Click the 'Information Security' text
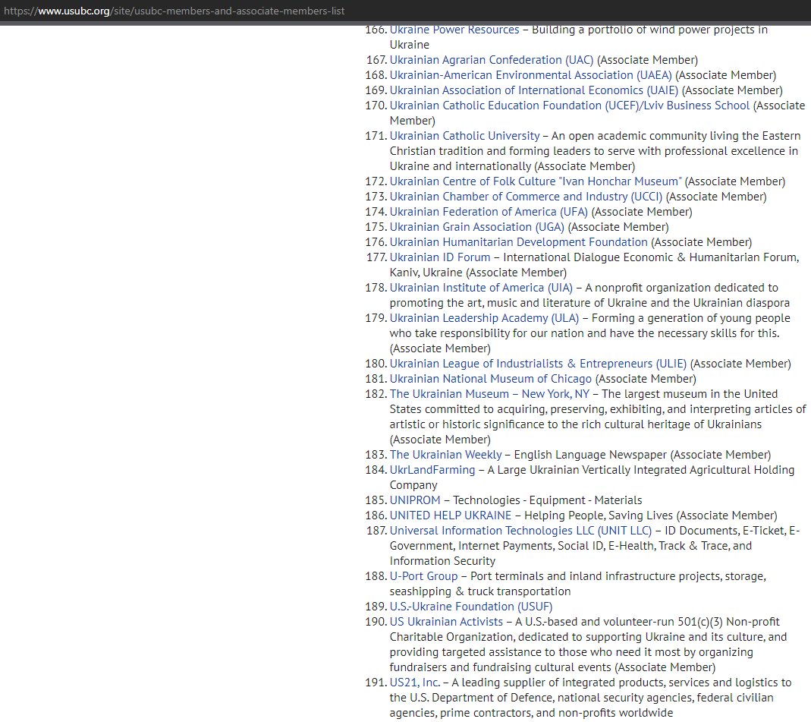This screenshot has width=811, height=722. 442,561
